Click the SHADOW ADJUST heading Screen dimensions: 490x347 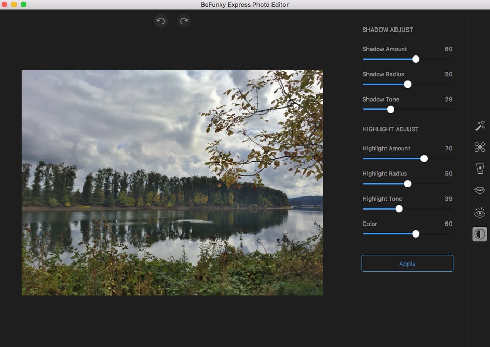(x=388, y=30)
